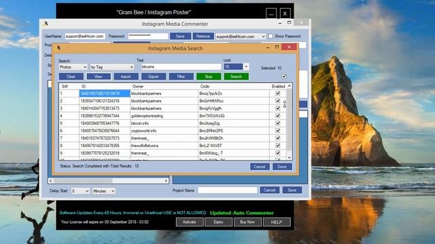Uncheck Enabled for goldenoptiontrading row
Screen dimensions: 435x244
(x=278, y=116)
